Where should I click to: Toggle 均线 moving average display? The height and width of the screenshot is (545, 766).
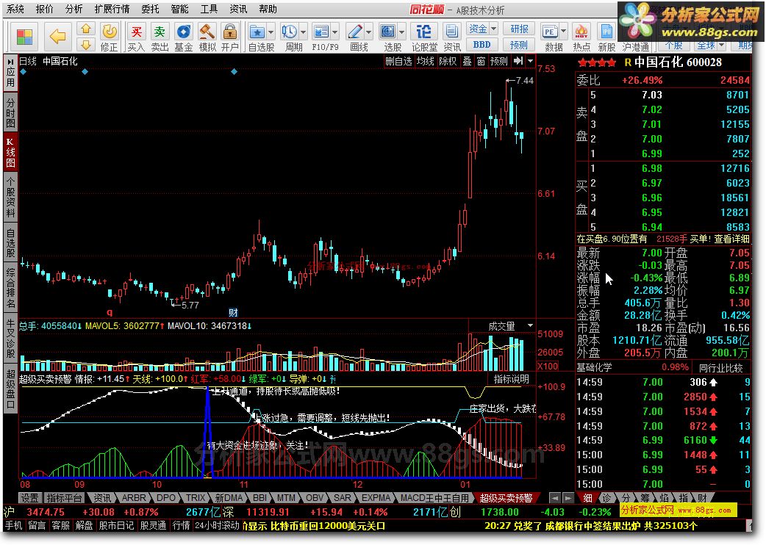[425, 61]
